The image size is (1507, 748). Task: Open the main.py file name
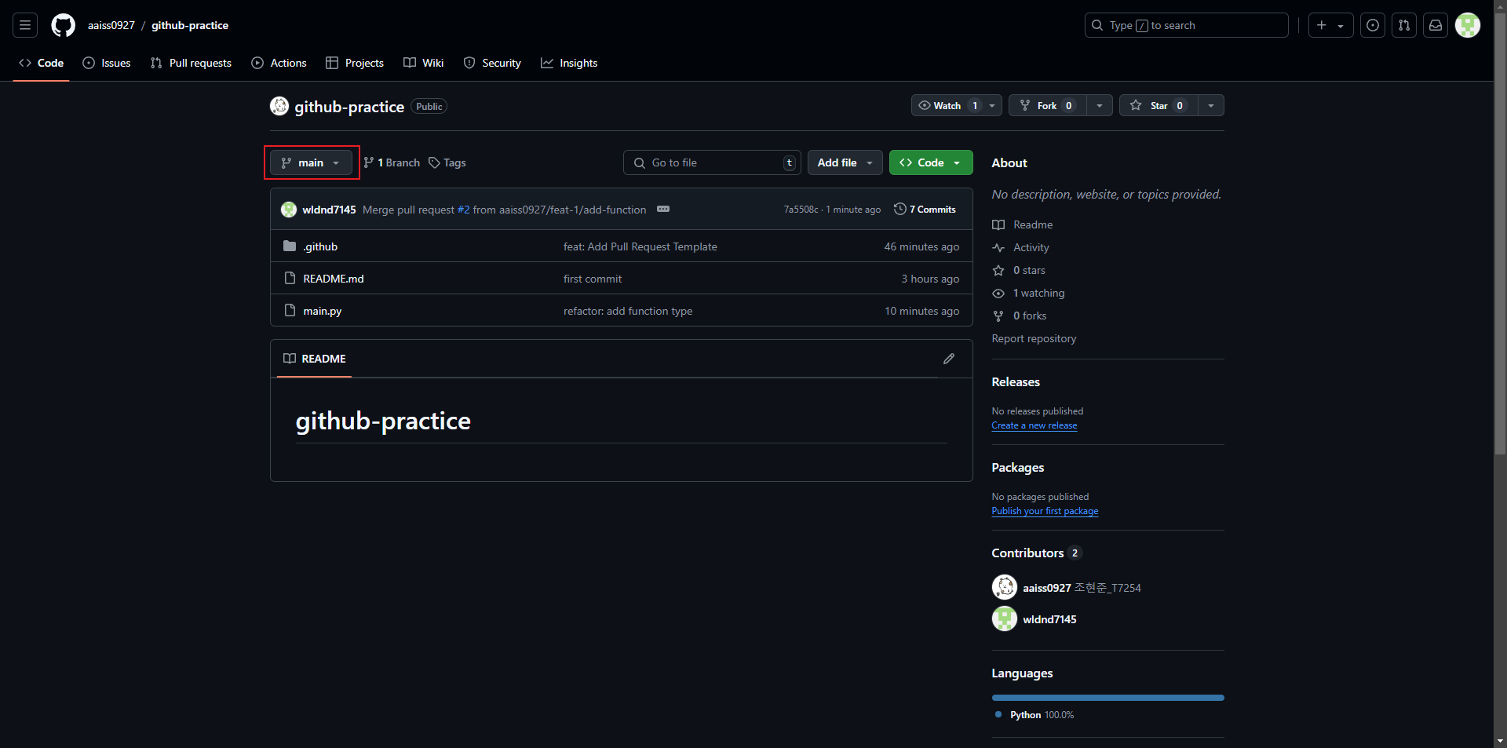pos(323,311)
